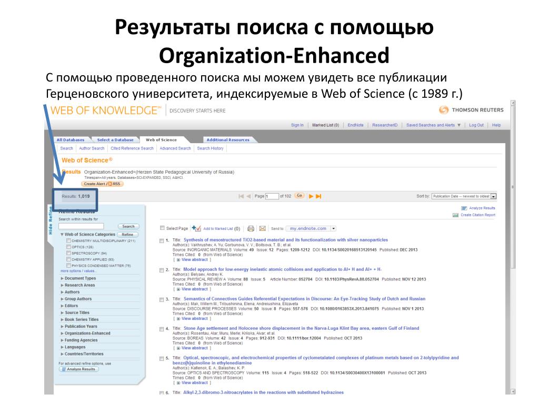The width and height of the screenshot is (539, 404).
Task: Open Advanced Search sub-tab
Action: coord(175,148)
